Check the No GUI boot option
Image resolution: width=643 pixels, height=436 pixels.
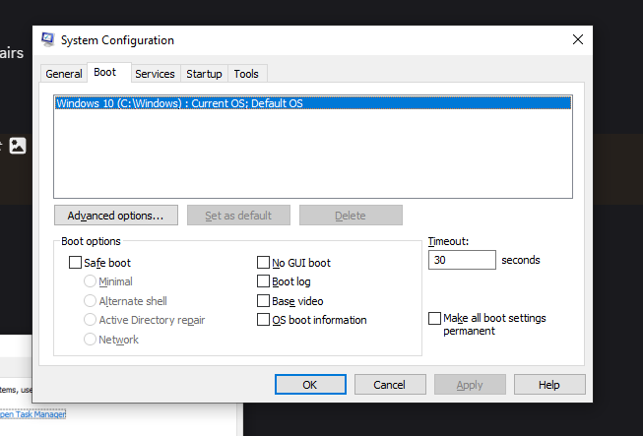pos(264,263)
